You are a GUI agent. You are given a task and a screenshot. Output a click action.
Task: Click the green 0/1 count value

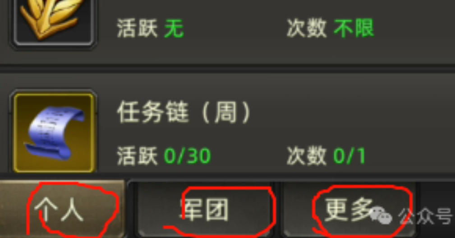click(x=349, y=156)
